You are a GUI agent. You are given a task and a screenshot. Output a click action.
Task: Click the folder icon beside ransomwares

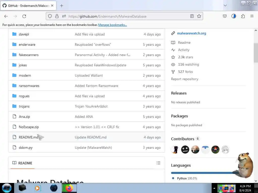point(14,86)
